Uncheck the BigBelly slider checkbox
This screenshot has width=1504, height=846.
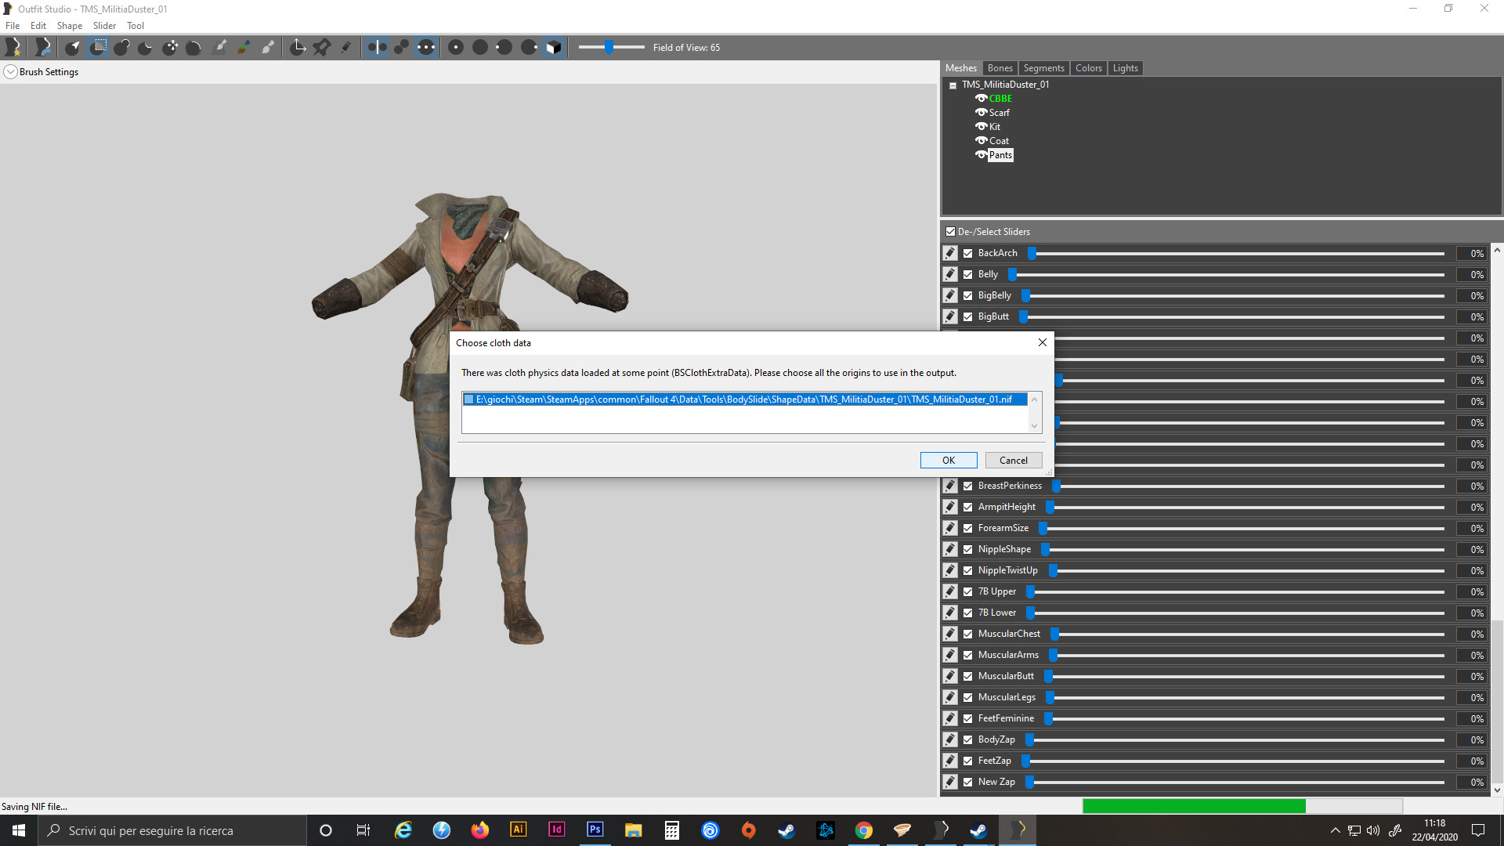point(968,295)
